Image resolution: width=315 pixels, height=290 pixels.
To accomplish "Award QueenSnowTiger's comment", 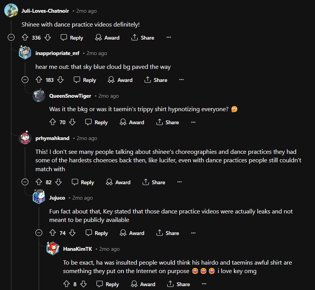I will coord(132,122).
